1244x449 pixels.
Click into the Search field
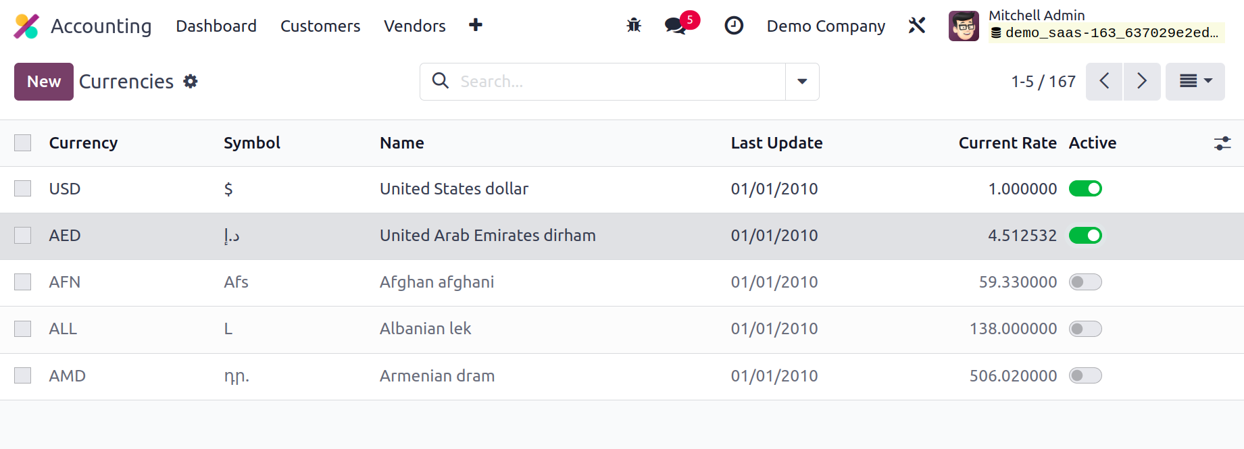click(x=618, y=82)
